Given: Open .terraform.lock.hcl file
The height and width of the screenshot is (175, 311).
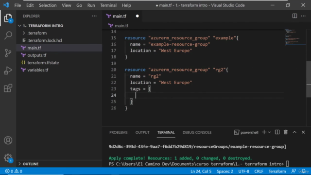Looking at the screenshot, I should (x=45, y=40).
